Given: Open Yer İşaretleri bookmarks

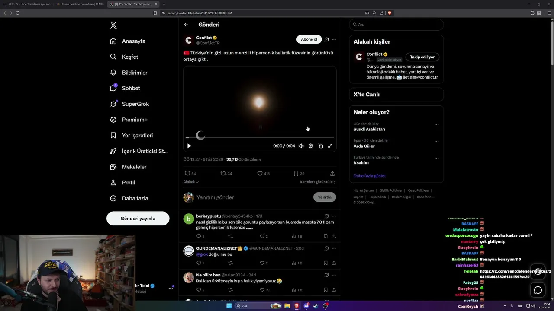Looking at the screenshot, I should 131,135.
